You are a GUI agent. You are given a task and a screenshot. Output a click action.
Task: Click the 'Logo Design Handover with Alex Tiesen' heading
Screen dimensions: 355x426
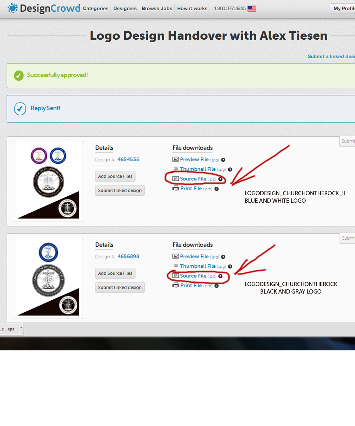pyautogui.click(x=208, y=35)
